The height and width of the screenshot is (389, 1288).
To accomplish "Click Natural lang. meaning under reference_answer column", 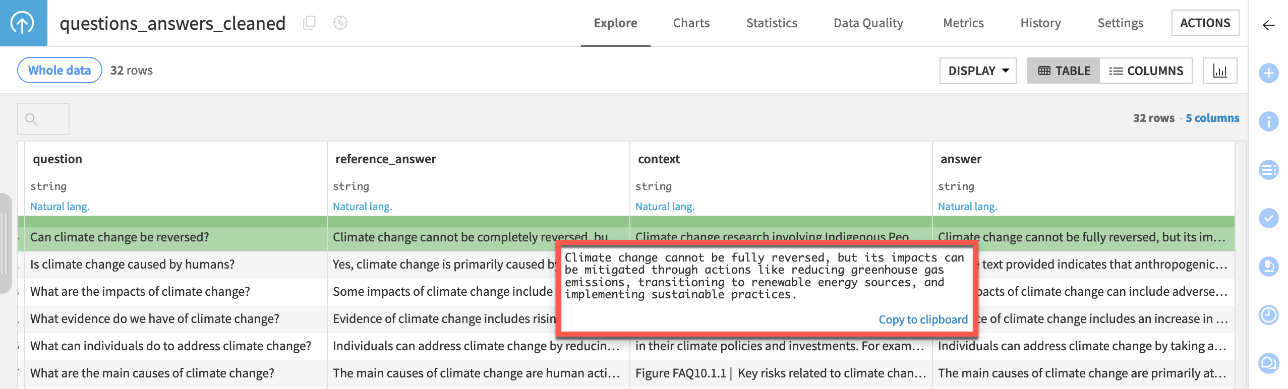I will 362,207.
